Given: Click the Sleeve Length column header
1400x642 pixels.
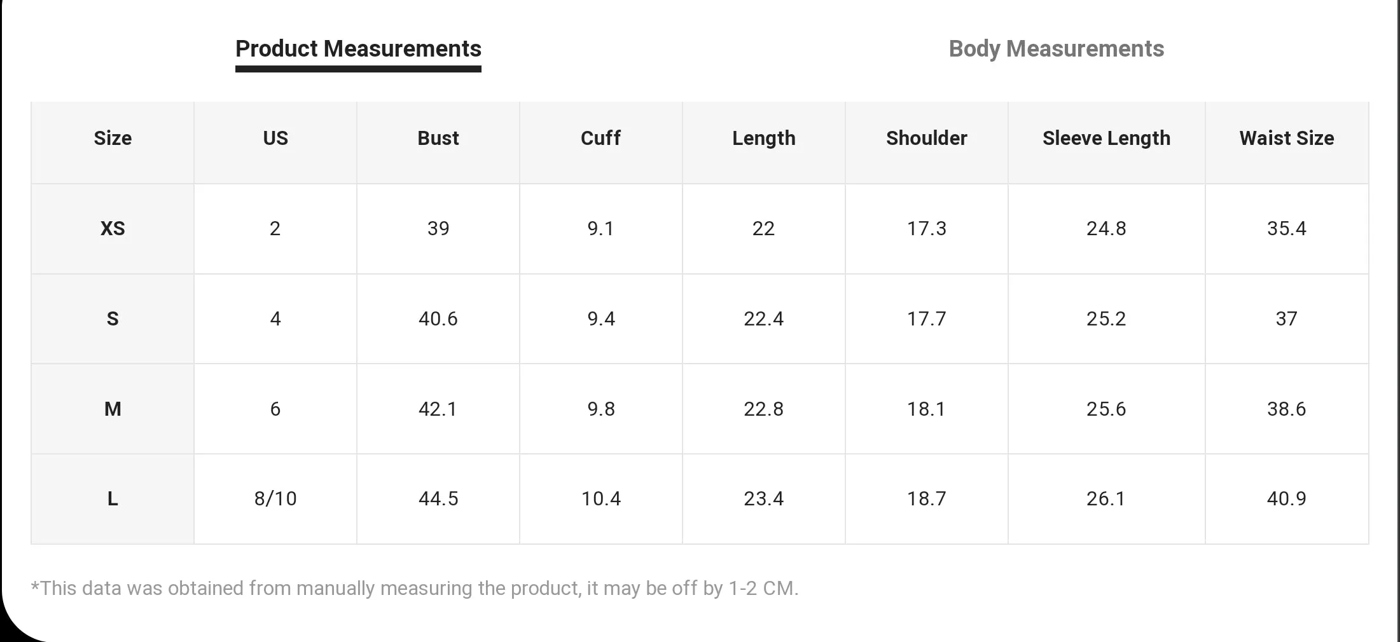Looking at the screenshot, I should pyautogui.click(x=1106, y=138).
